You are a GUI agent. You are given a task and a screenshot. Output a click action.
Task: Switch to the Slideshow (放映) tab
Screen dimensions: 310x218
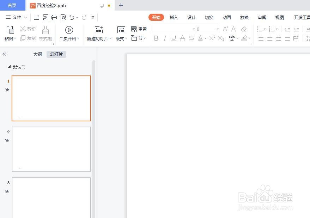pos(244,18)
